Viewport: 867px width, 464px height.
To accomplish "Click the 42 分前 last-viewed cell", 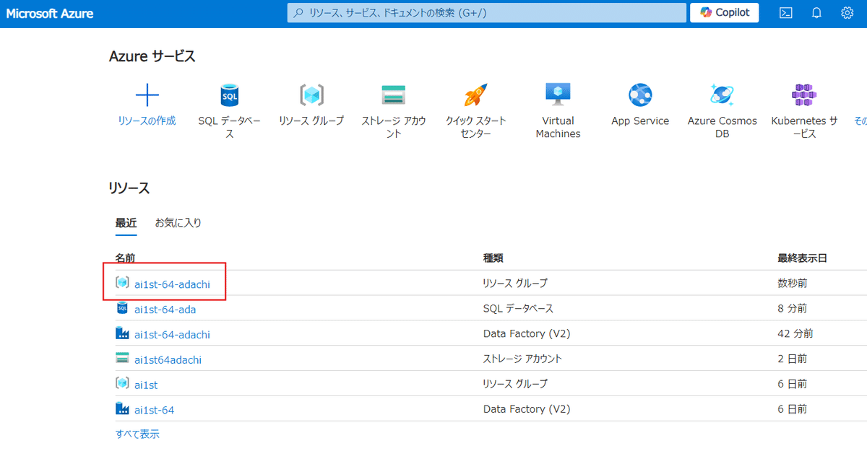I will (x=795, y=333).
